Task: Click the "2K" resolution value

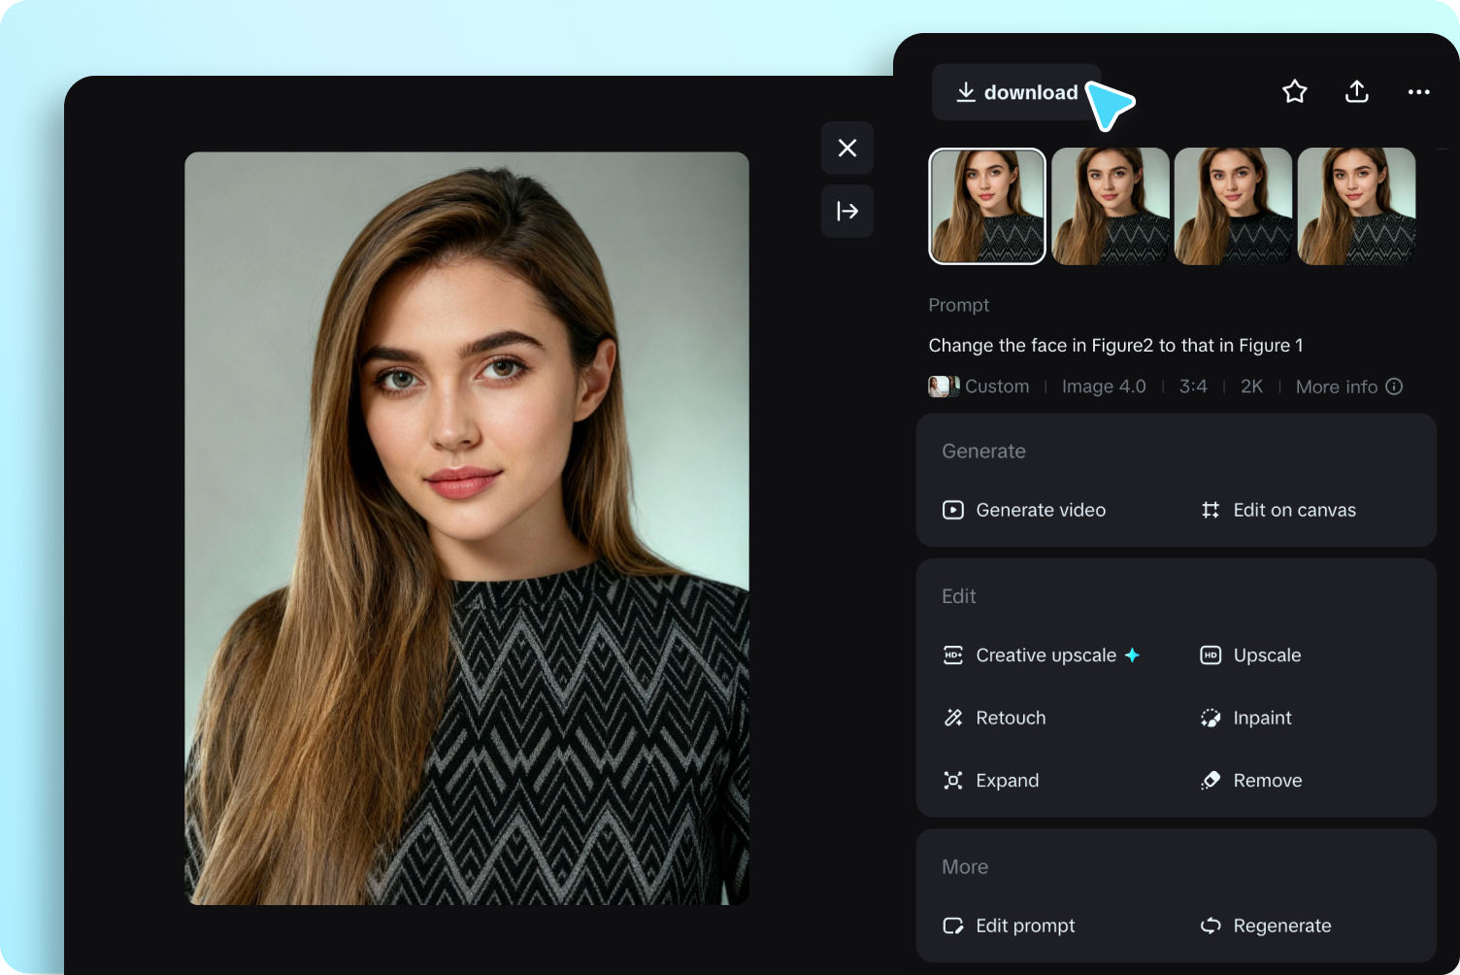Action: click(1252, 387)
